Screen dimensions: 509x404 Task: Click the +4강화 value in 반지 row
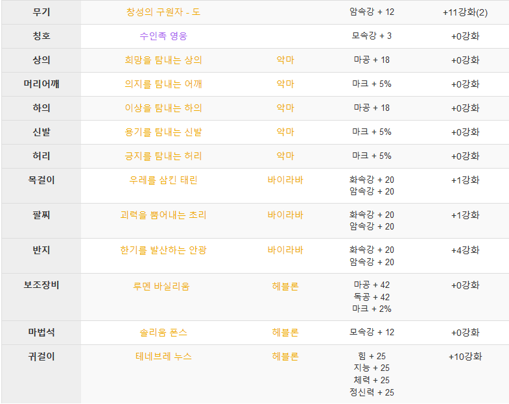coord(465,250)
